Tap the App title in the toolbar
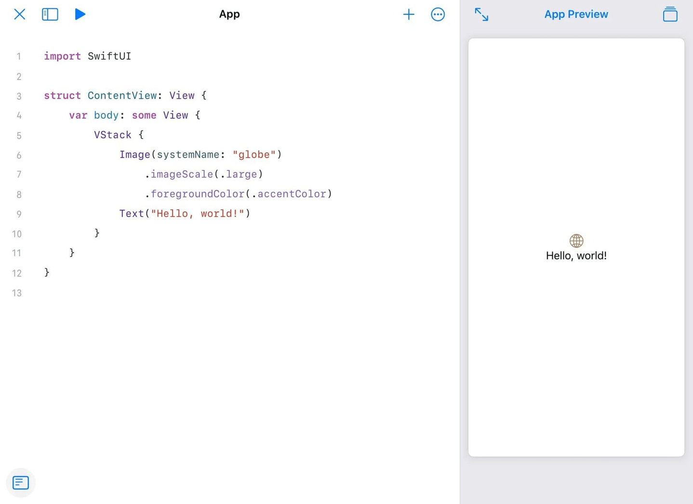The width and height of the screenshot is (693, 504). click(x=229, y=14)
